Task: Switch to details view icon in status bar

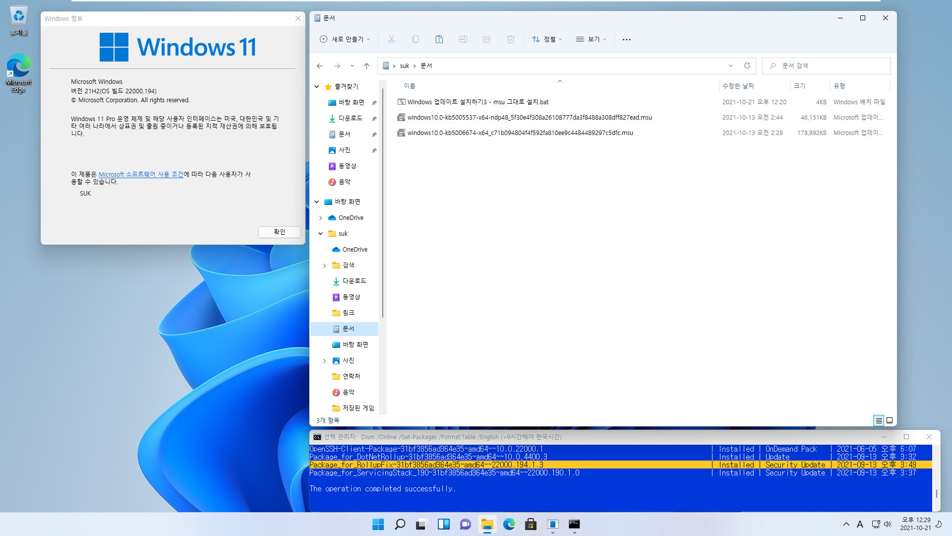Action: coord(878,420)
